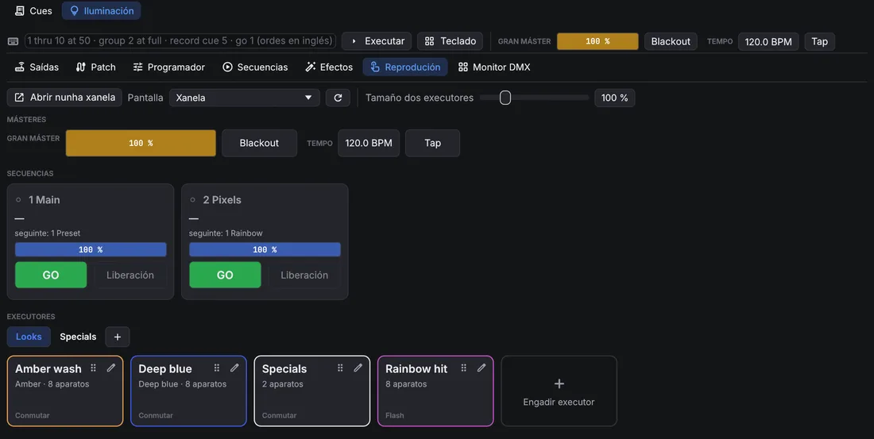Click Tap in the Másteres section
This screenshot has height=439, width=874.
point(432,143)
